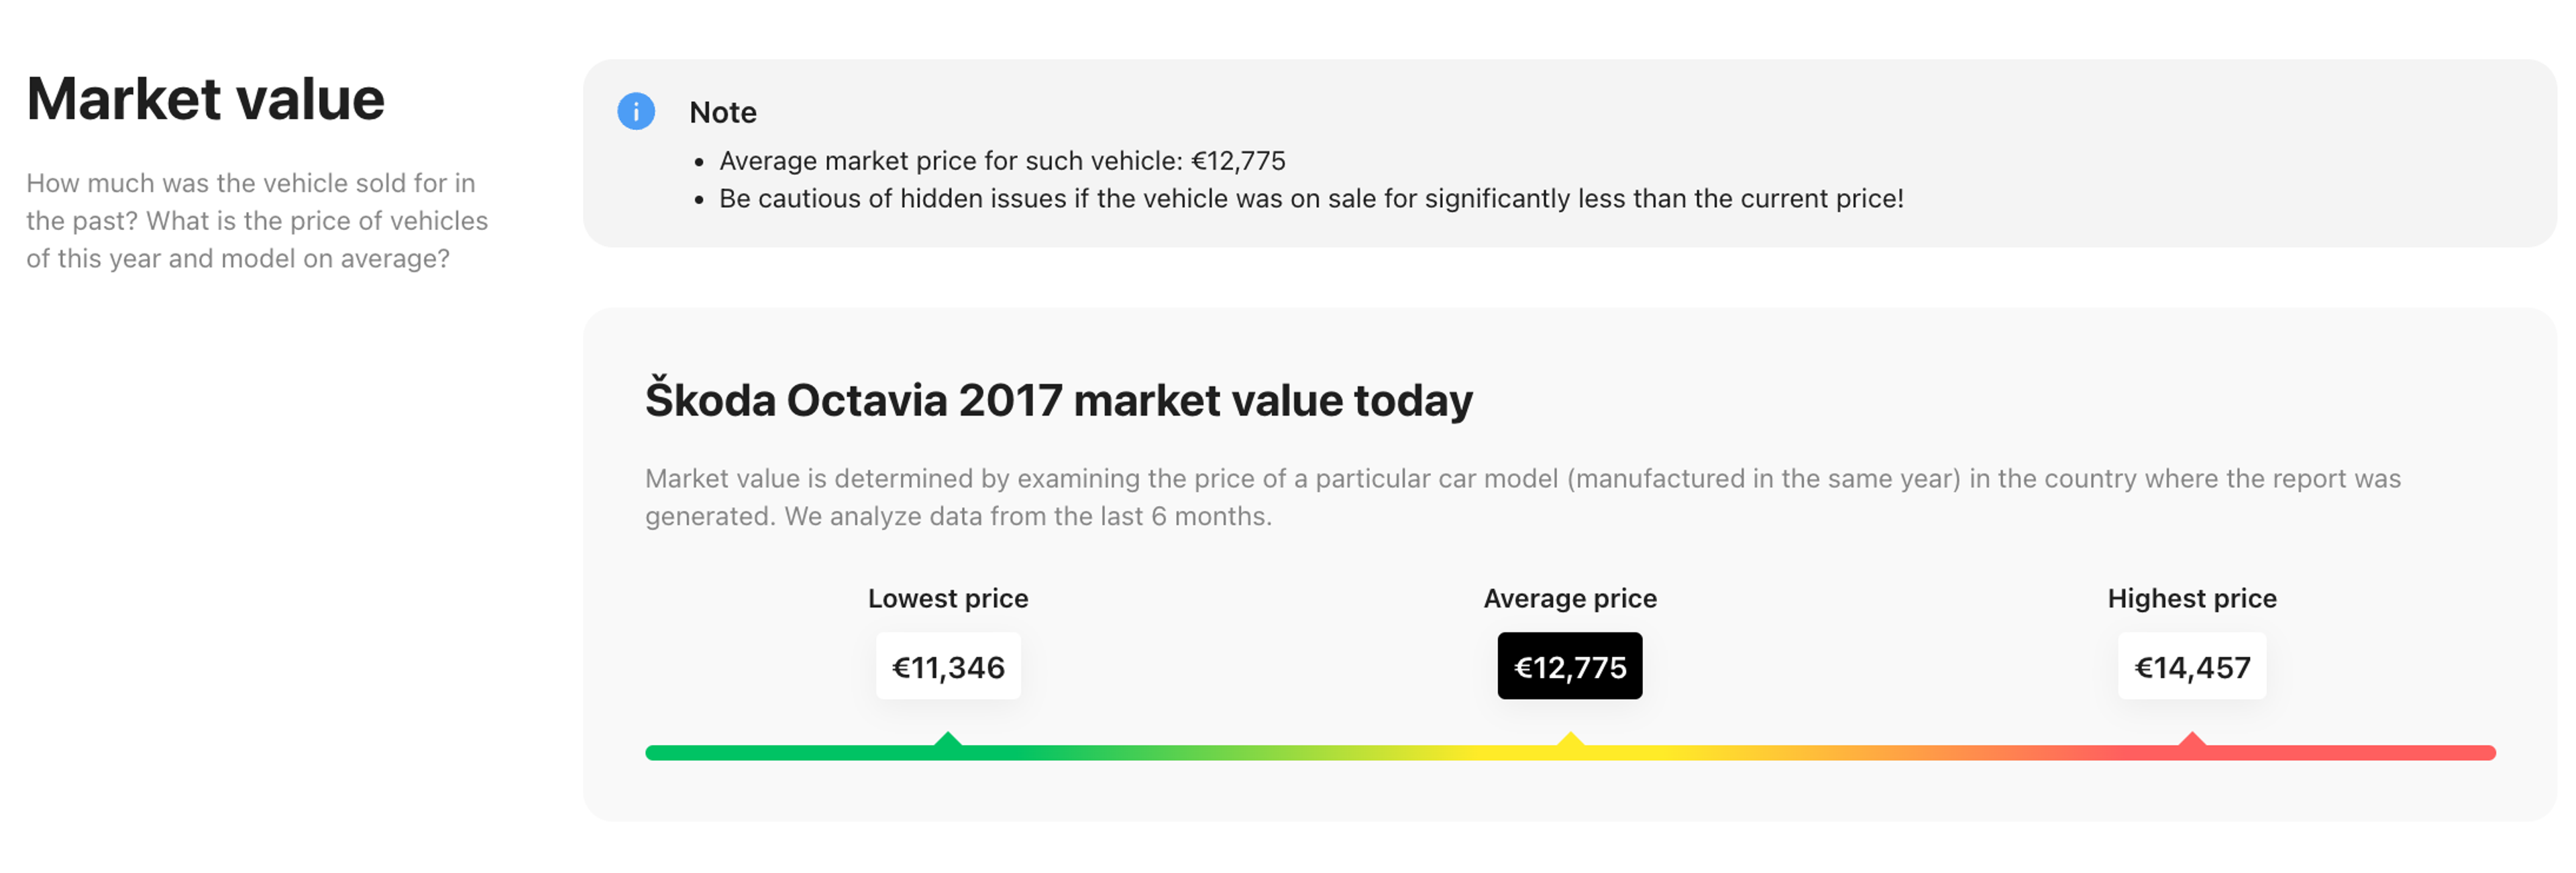Click the "Market value" section heading
Screen dimensions: 2576x873
tap(205, 99)
